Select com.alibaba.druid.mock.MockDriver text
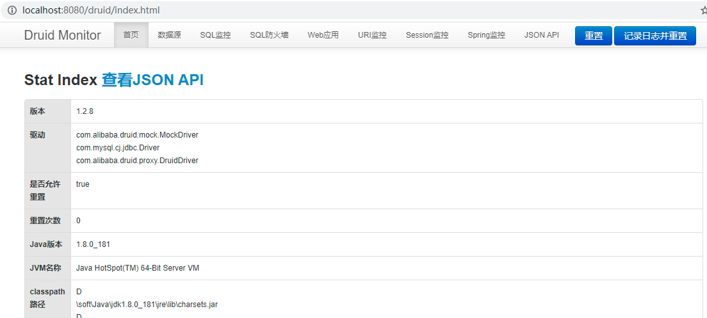 [137, 135]
